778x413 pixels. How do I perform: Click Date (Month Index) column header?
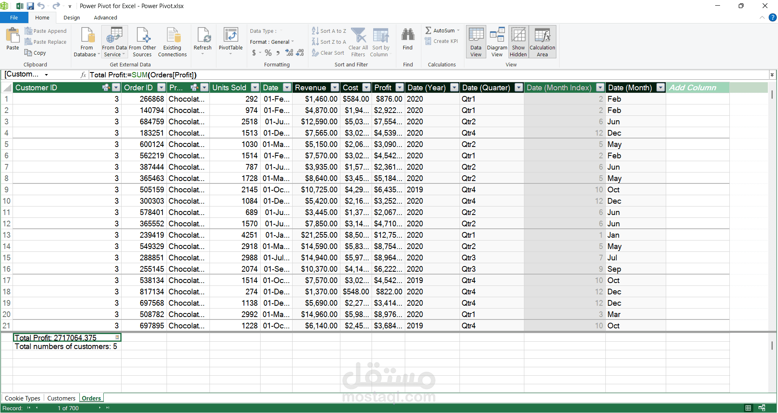click(559, 87)
